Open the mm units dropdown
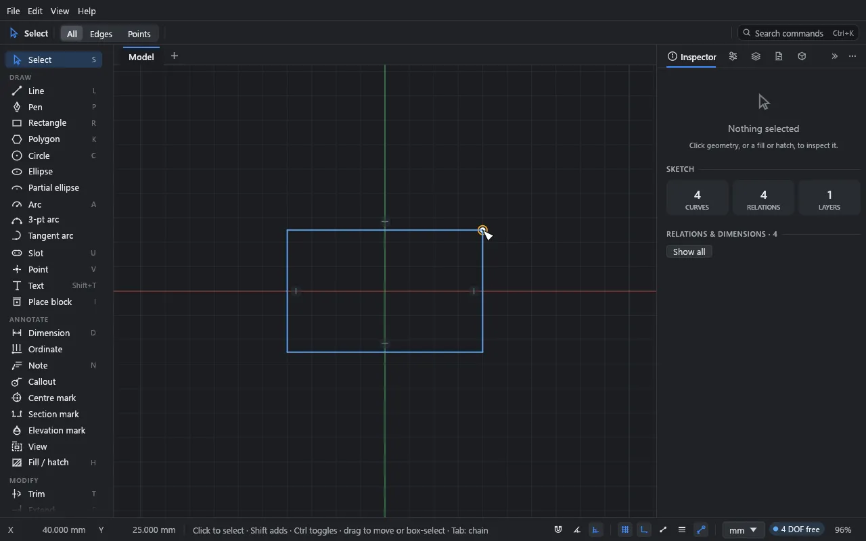 point(744,530)
